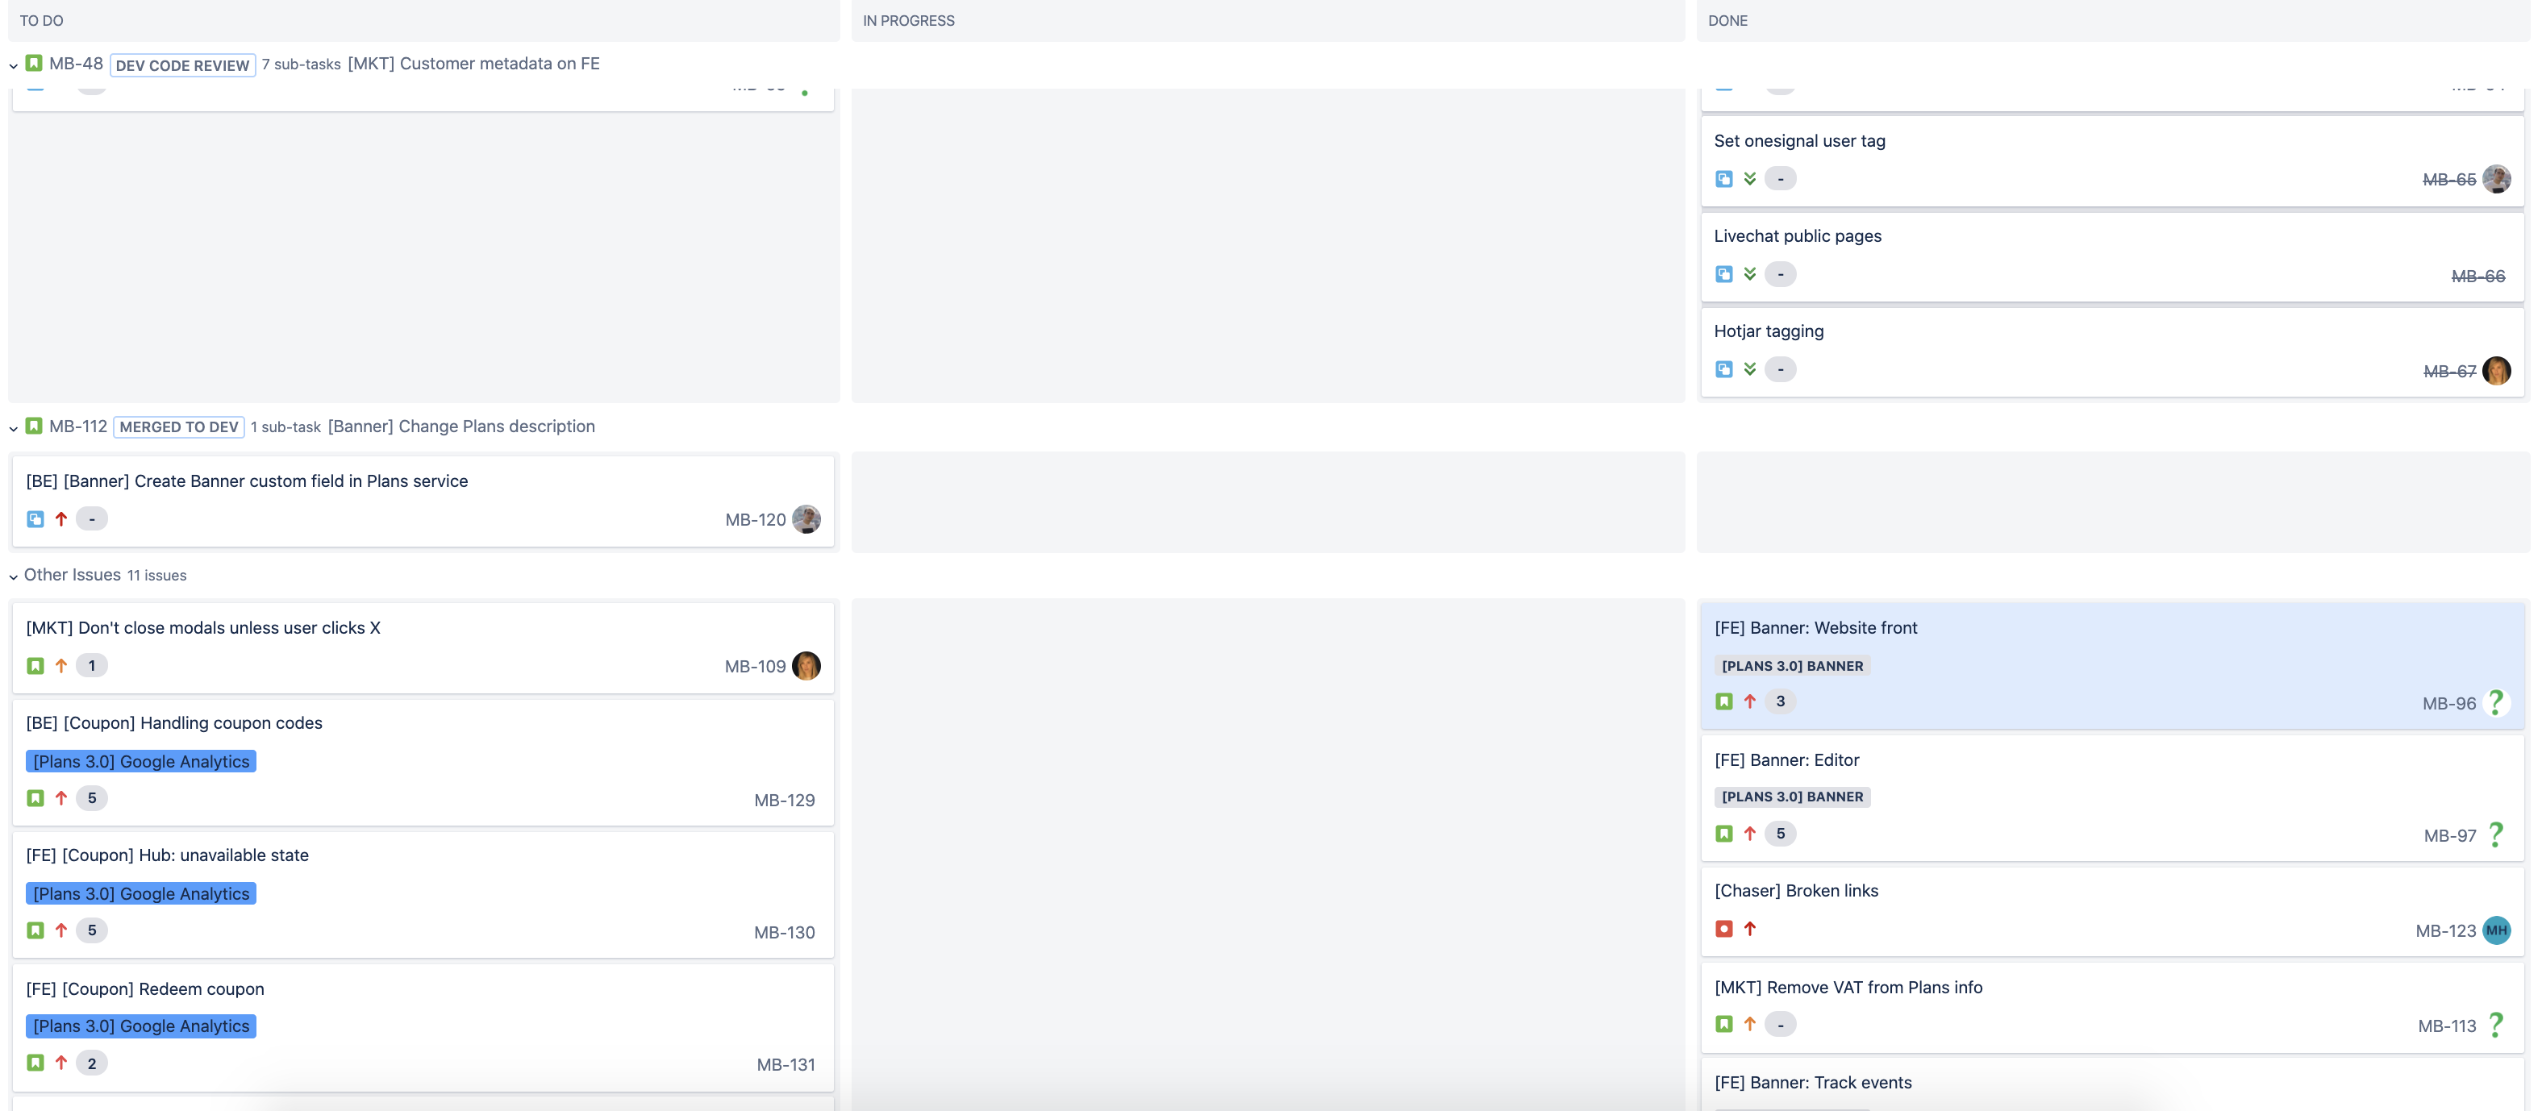Collapse the MB-112 swimlane chevron
The height and width of the screenshot is (1111, 2542).
[13, 428]
